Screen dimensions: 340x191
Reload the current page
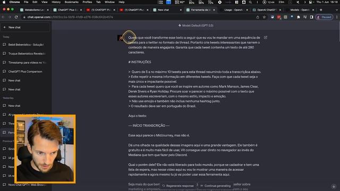tap(16, 17)
